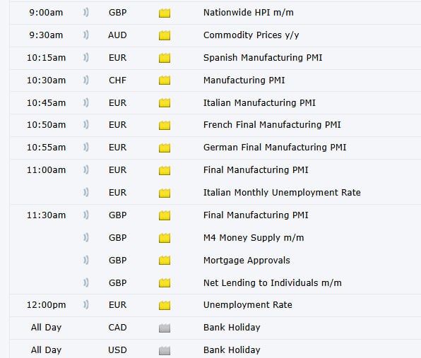Screen dimensions: 421x358
Task: Click the yellow impact folder for German Final Manufacturing PMI
Action: click(165, 148)
